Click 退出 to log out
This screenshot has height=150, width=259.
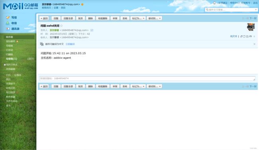pos(255,3)
